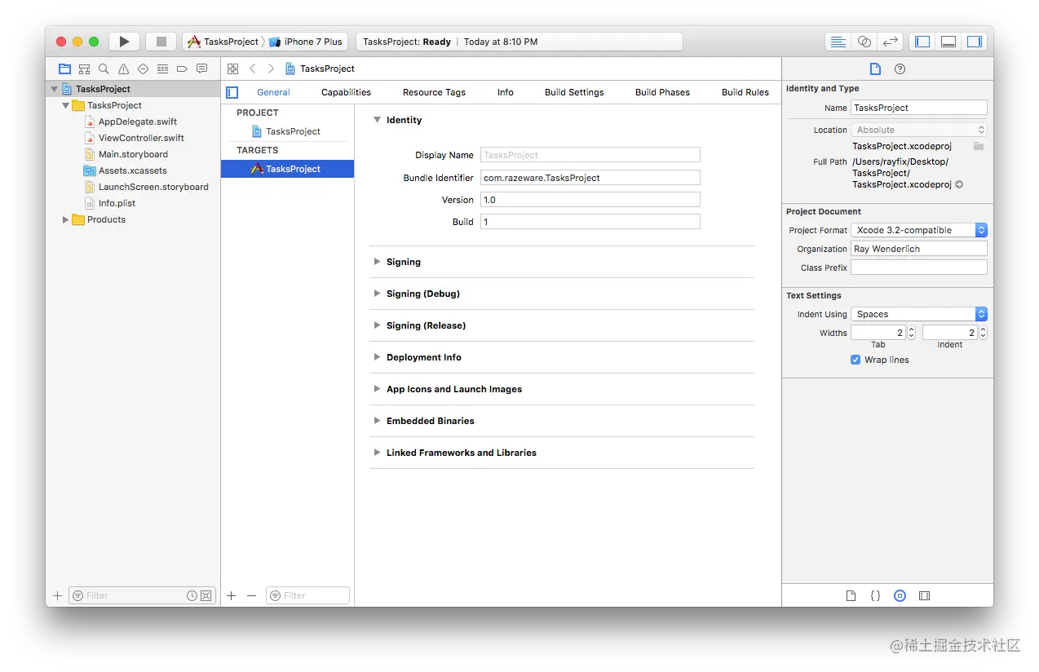Filter navigator by source control status
The image size is (1039, 672).
(x=206, y=595)
